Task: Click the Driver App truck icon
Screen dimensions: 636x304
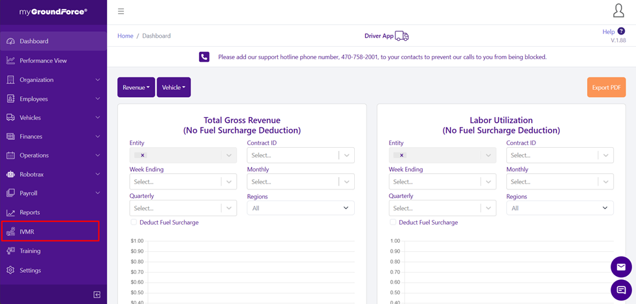Action: (402, 36)
